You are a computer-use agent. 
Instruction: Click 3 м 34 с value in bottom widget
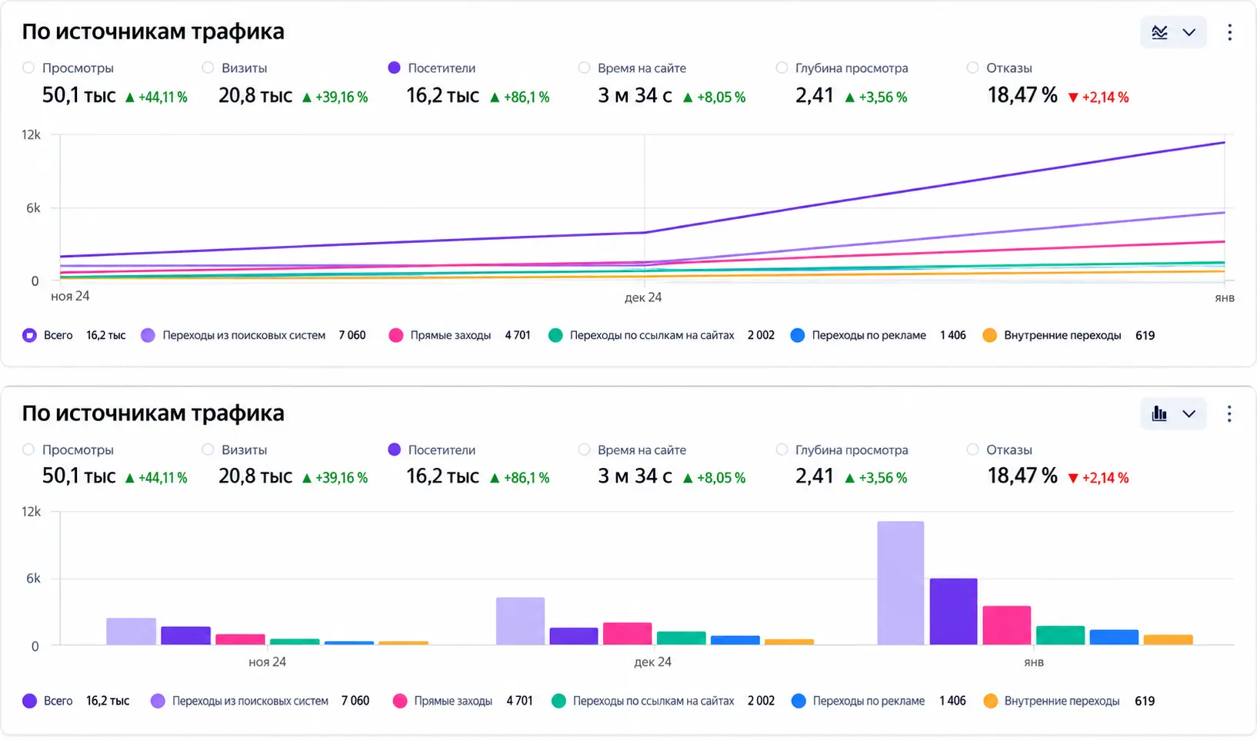pyautogui.click(x=635, y=476)
